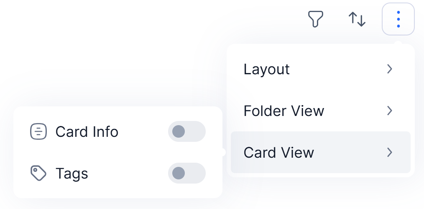
Task: Click the Tags toggle grey knob
Action: click(179, 173)
